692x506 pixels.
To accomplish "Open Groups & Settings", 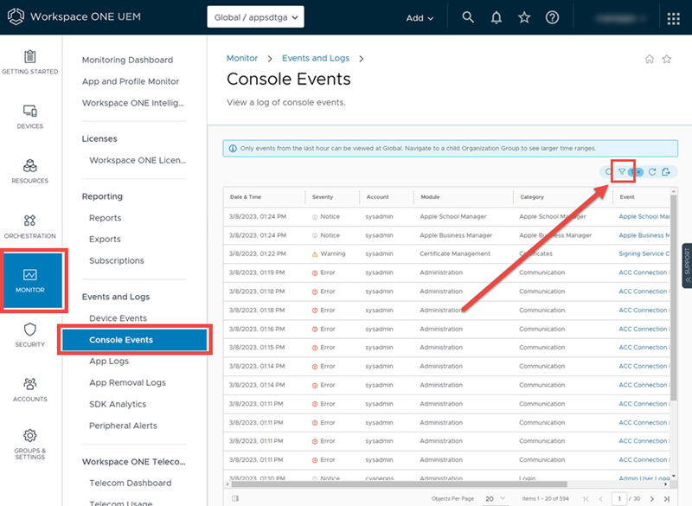I will pos(30,445).
